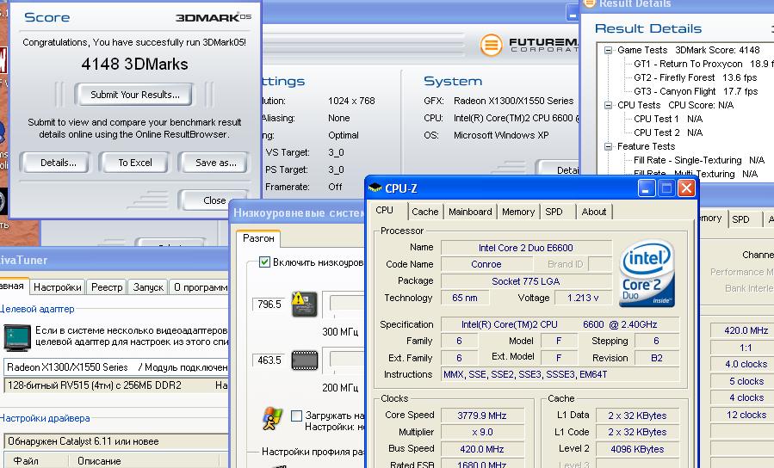This screenshot has height=468, width=774.
Task: Select the CPU tab in CPU-Z
Action: pyautogui.click(x=385, y=211)
